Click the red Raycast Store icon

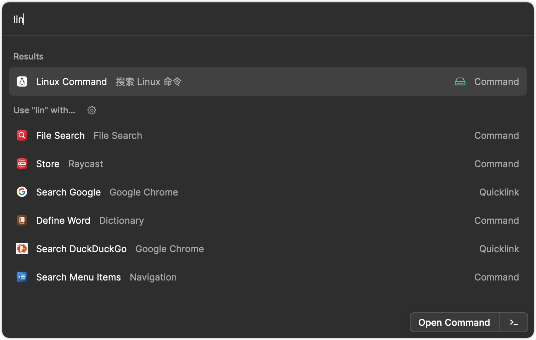[x=22, y=164]
